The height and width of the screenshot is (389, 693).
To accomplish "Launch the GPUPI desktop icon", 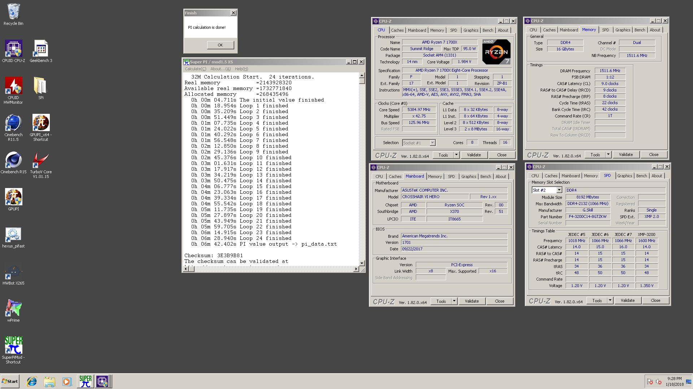I will (x=13, y=200).
